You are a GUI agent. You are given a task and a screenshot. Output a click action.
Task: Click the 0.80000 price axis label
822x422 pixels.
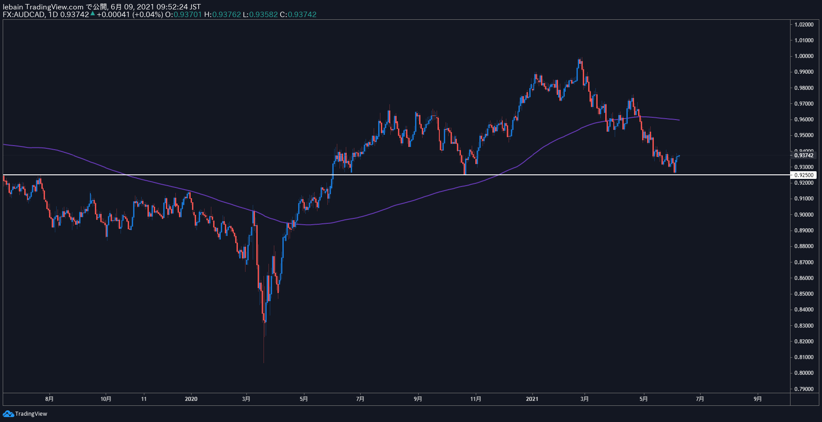click(x=804, y=373)
